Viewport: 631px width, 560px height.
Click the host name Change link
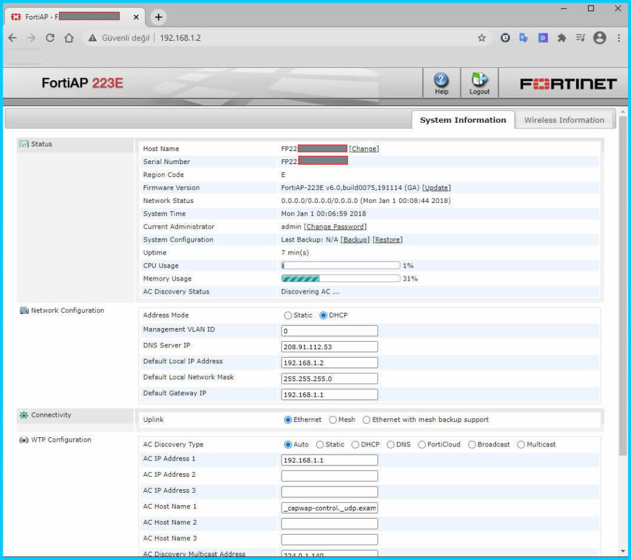click(364, 149)
